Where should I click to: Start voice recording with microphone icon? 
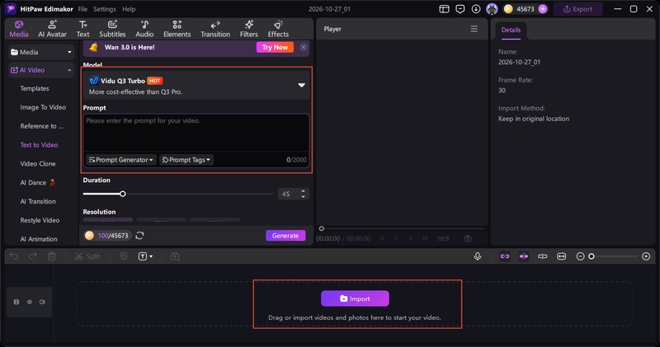point(478,256)
